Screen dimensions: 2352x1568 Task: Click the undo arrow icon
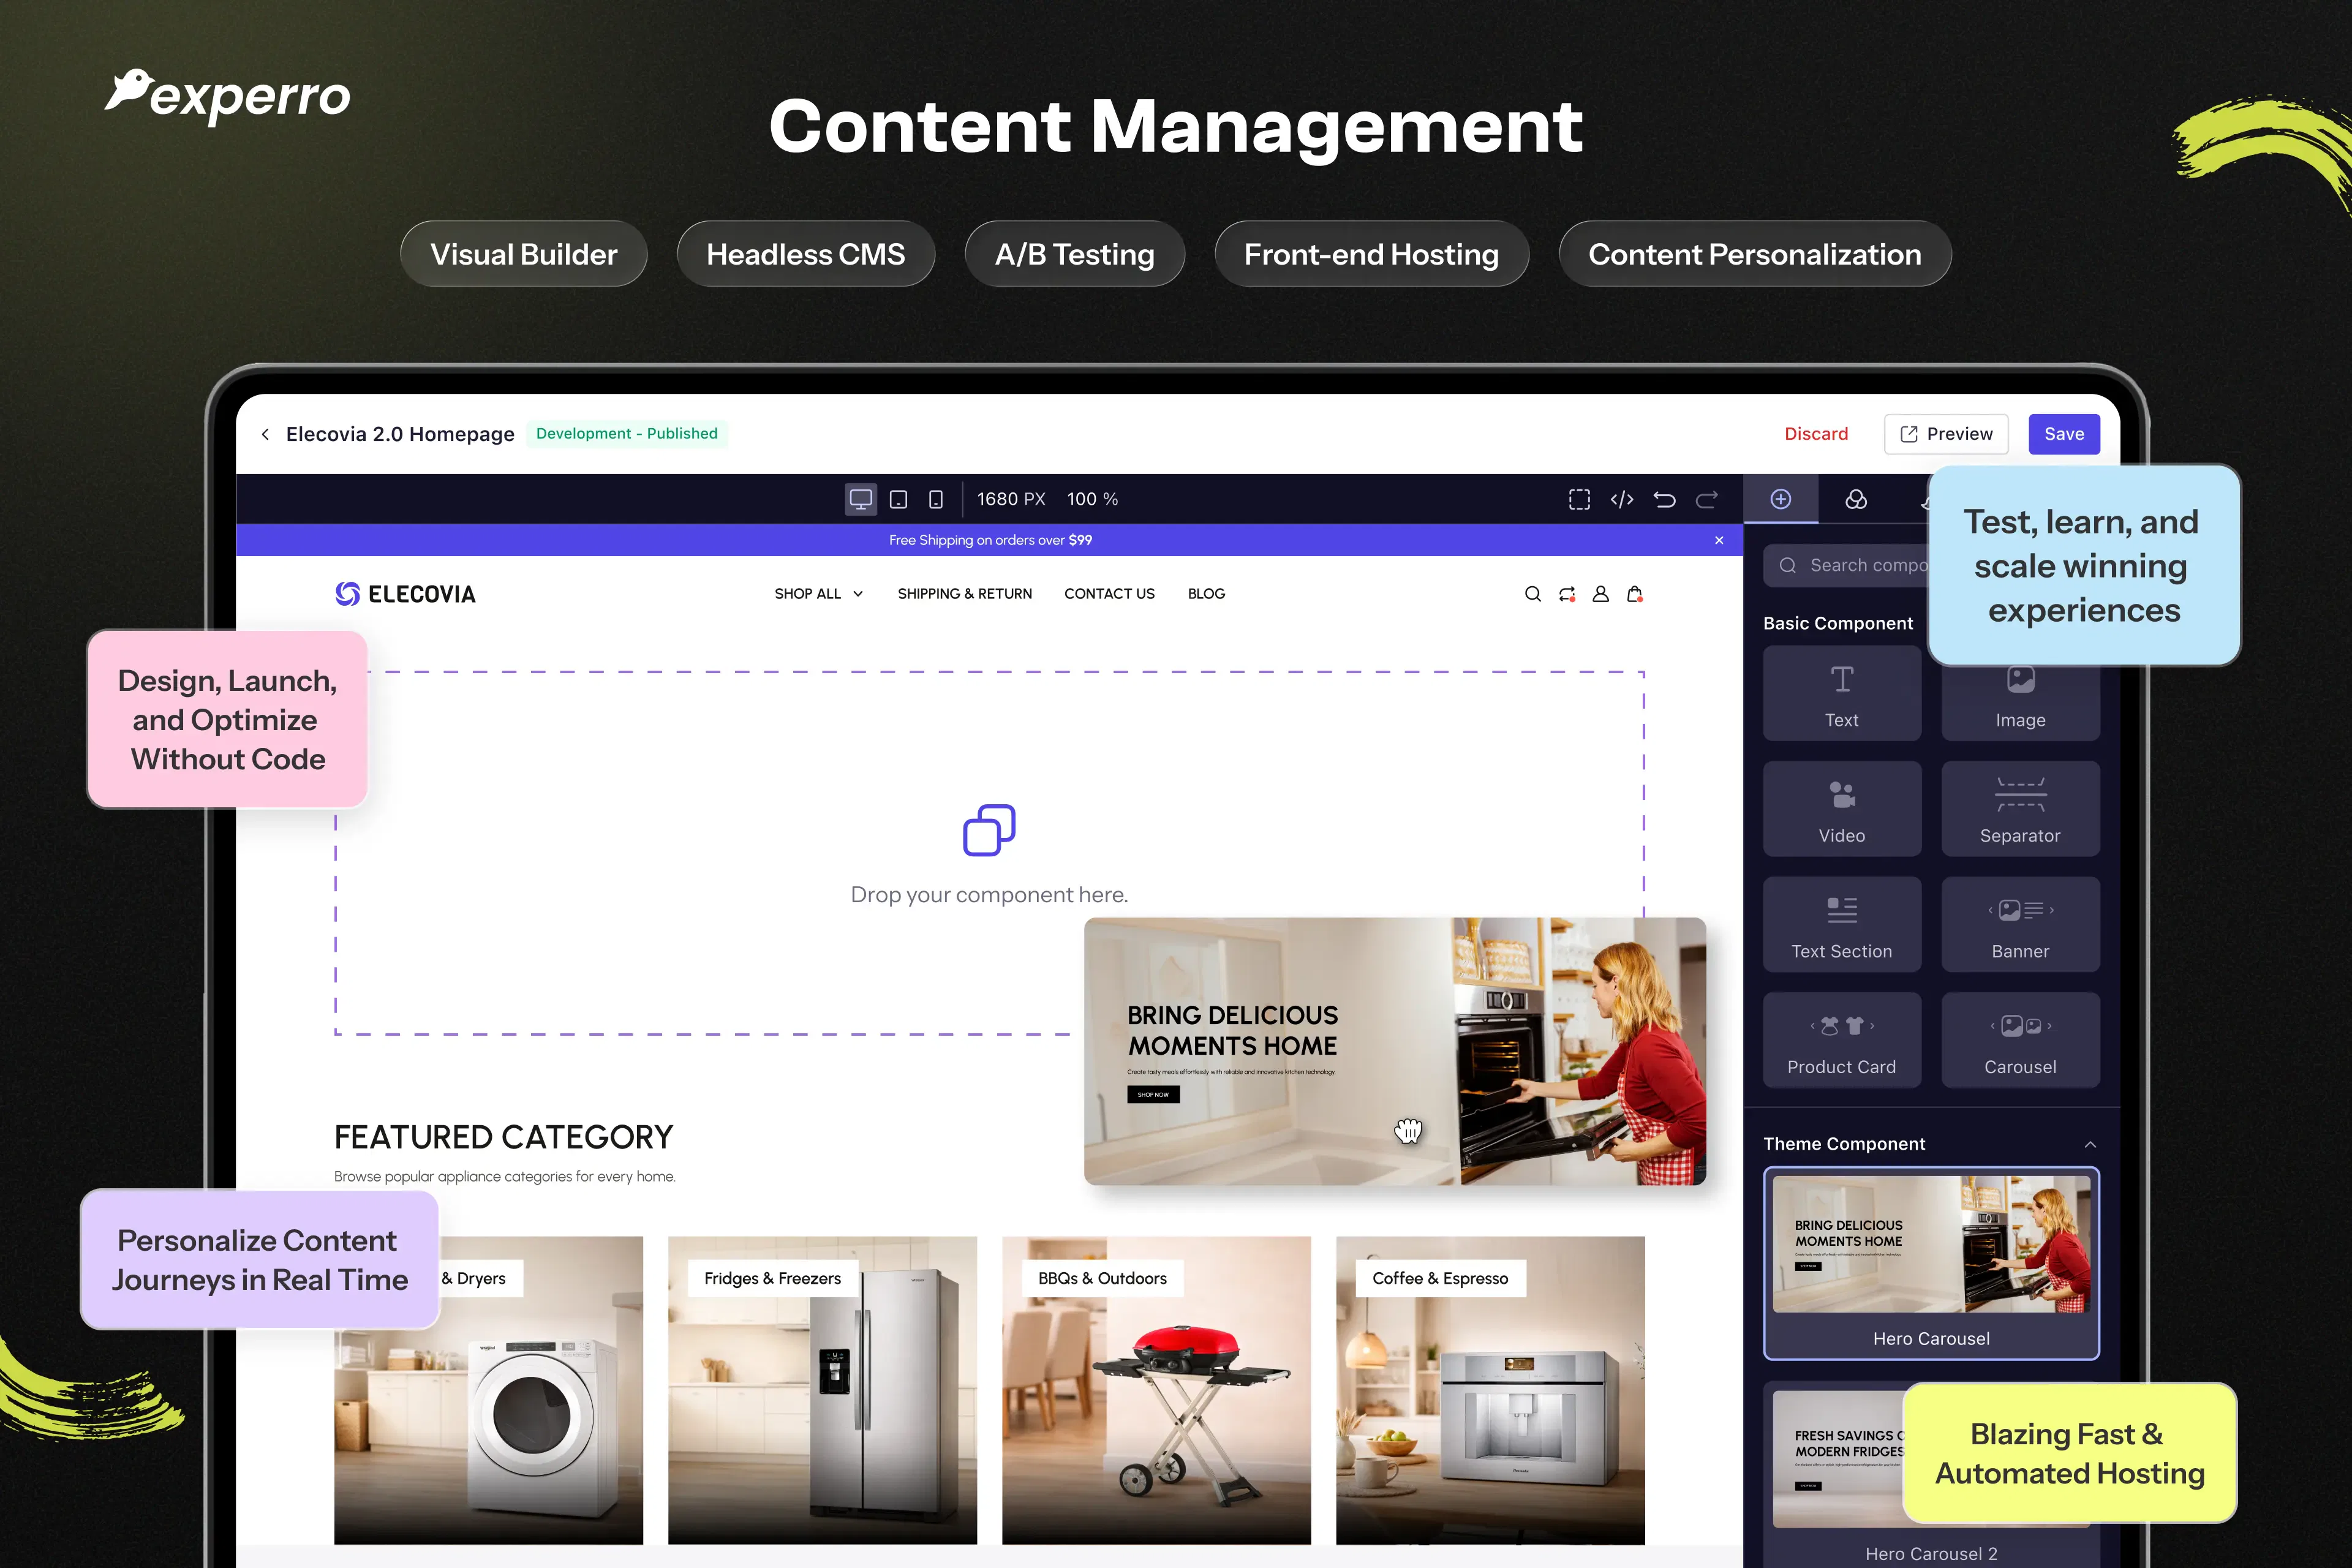click(x=1664, y=499)
